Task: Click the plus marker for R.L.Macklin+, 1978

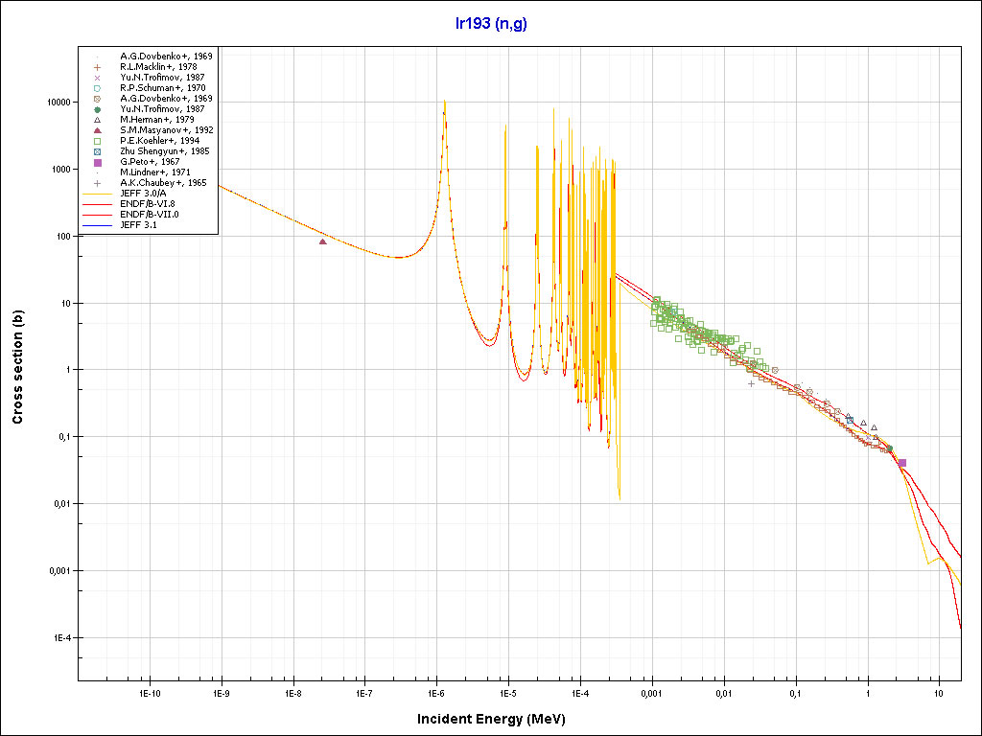Action: pyautogui.click(x=97, y=67)
